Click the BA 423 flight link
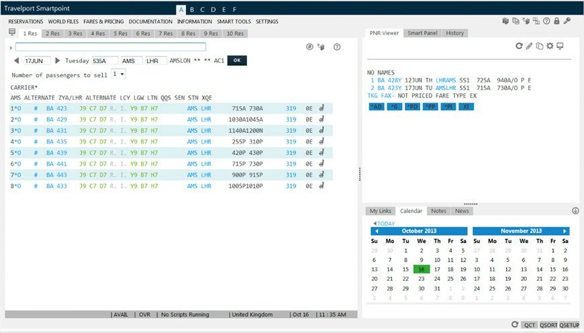Screen dimensions: 584x333 (56, 108)
